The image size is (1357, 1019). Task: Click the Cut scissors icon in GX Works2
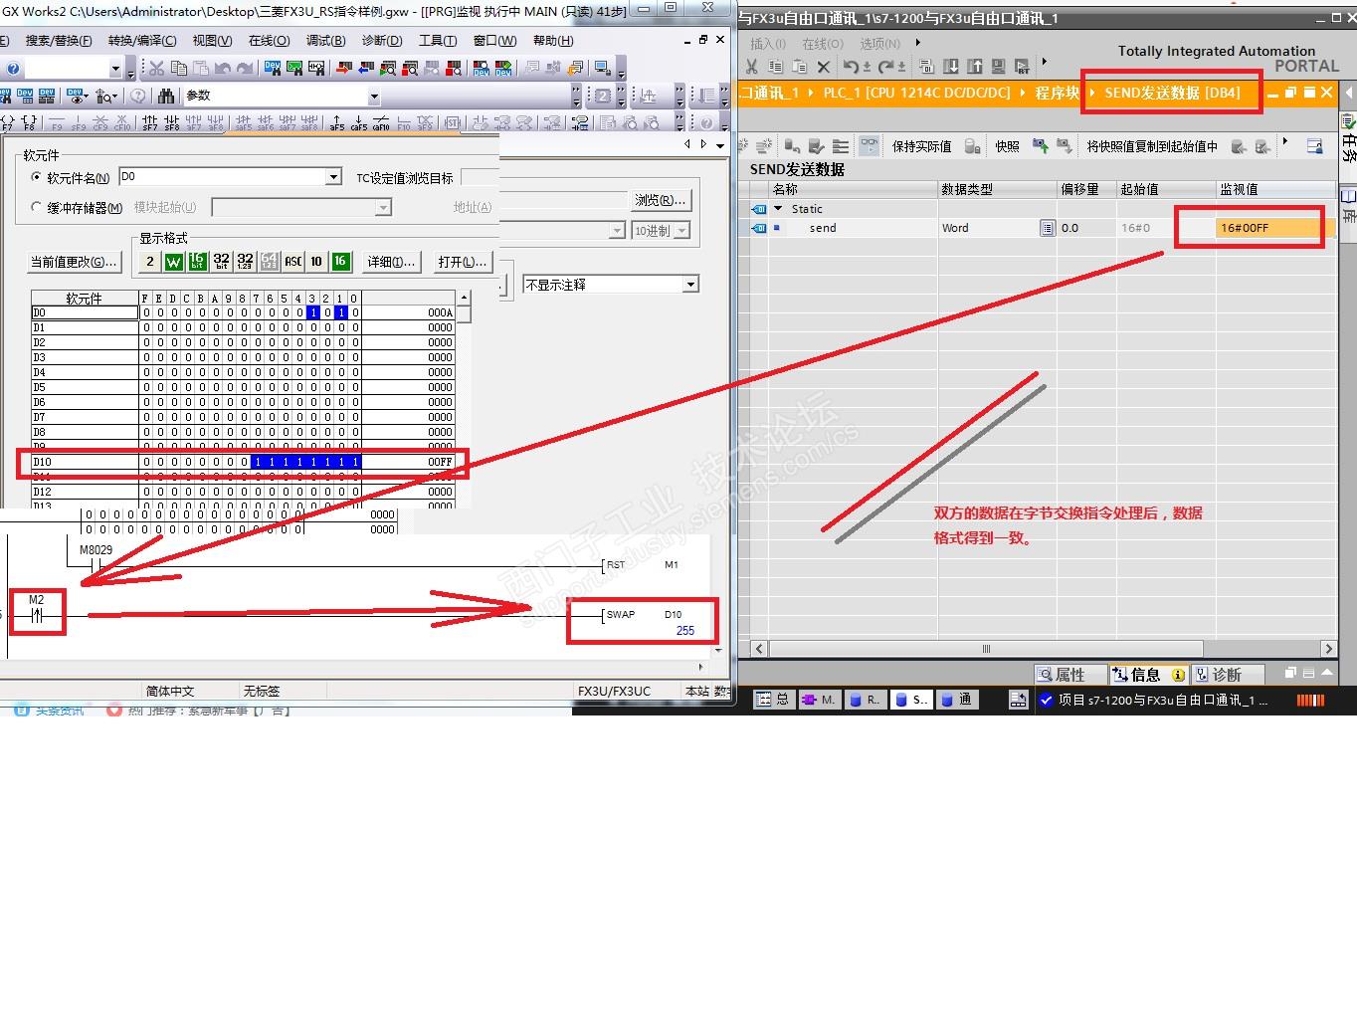(x=156, y=68)
